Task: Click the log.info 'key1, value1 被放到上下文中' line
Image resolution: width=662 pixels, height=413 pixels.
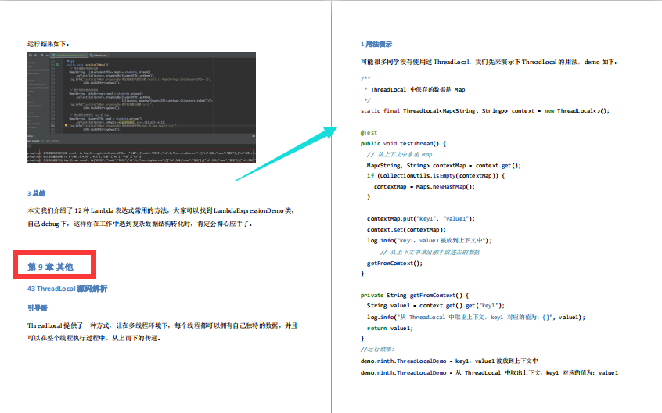Action: coord(430,240)
